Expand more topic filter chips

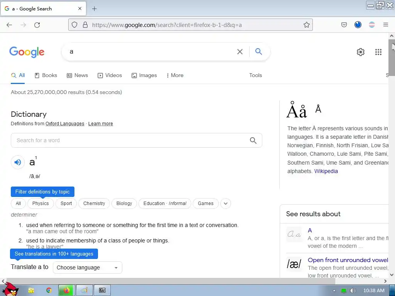226,203
